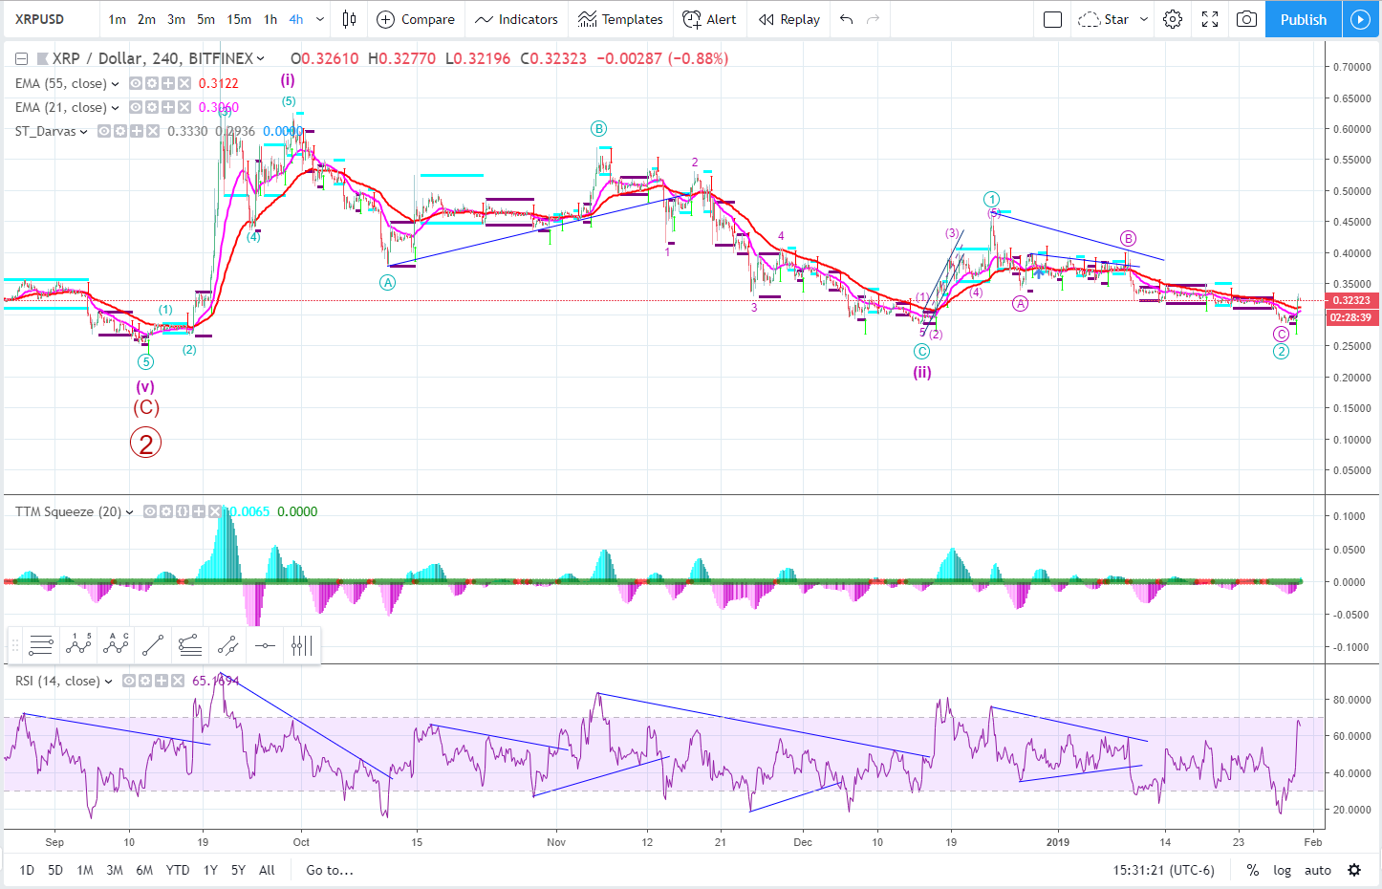Enter fullscreen mode
This screenshot has height=889, width=1382.
point(1210,19)
